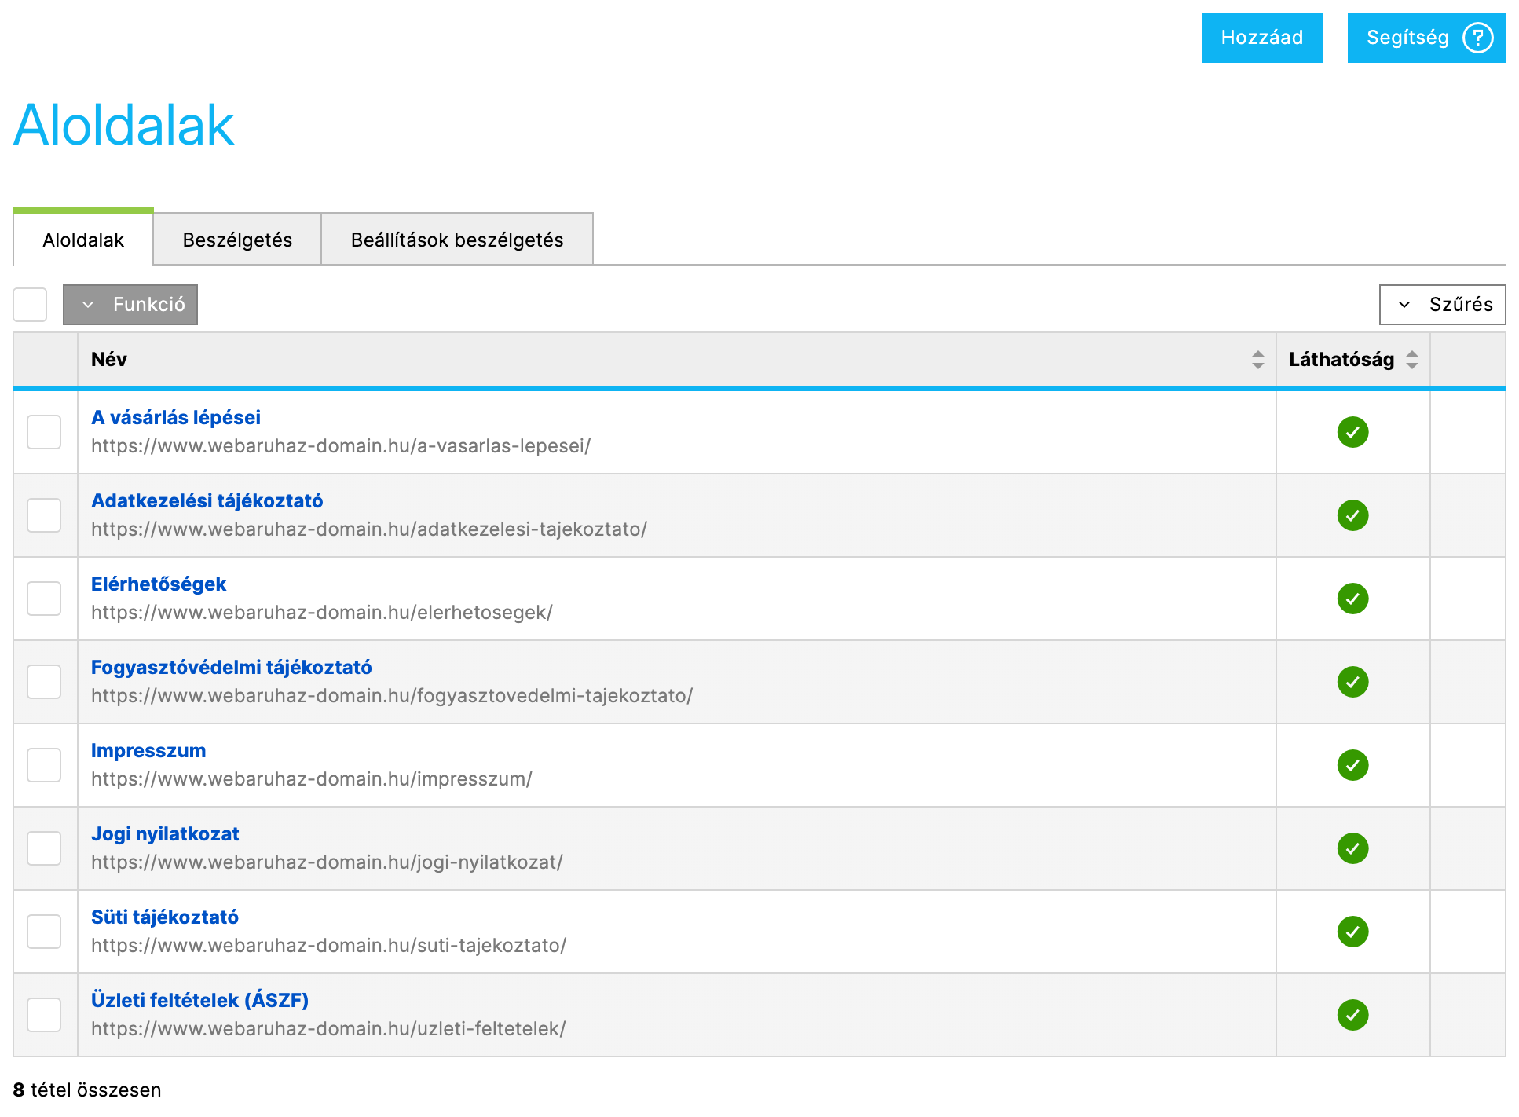
Task: Open the Funkció dropdown menu
Action: [x=130, y=305]
